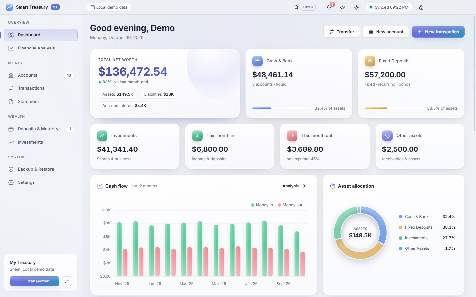This screenshot has width=476, height=297.
Task: Click the Accrued interest $4.4K chip
Action: [x=124, y=106]
